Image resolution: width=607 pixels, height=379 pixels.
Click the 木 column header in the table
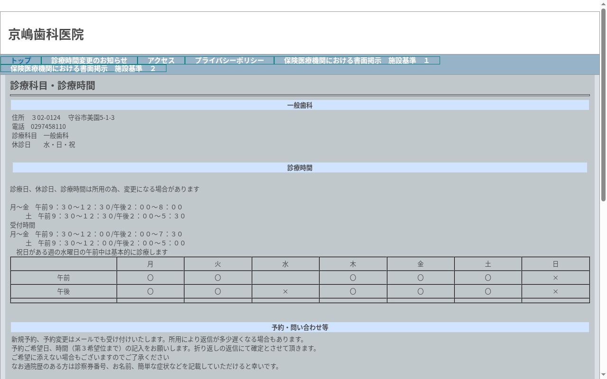[x=353, y=264]
